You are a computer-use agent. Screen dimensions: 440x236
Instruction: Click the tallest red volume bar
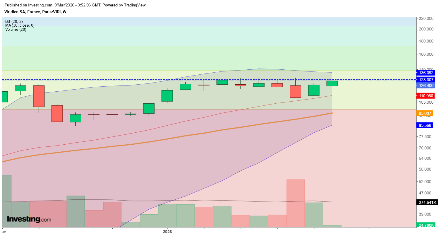coord(295,203)
